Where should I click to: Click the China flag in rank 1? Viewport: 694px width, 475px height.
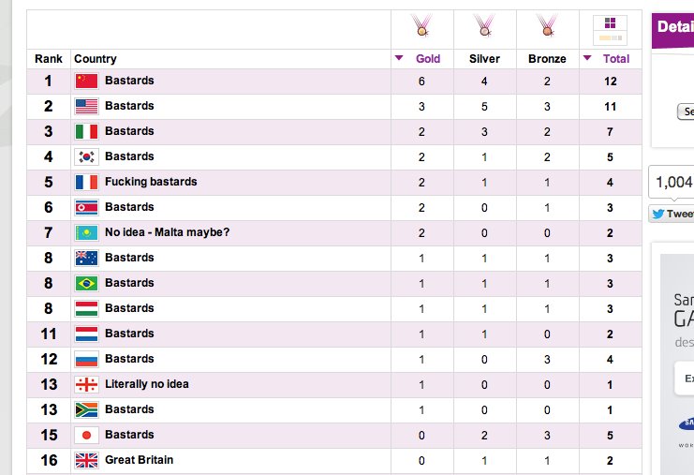87,81
